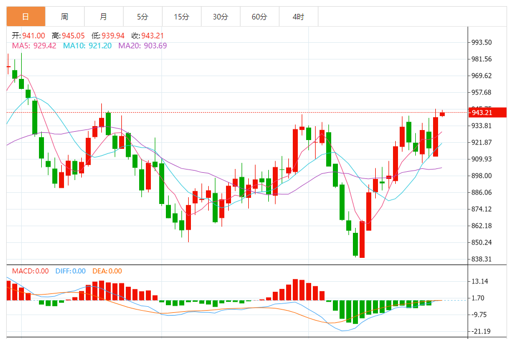
Task: Click the 993.50 price axis label
Action: tap(481, 42)
